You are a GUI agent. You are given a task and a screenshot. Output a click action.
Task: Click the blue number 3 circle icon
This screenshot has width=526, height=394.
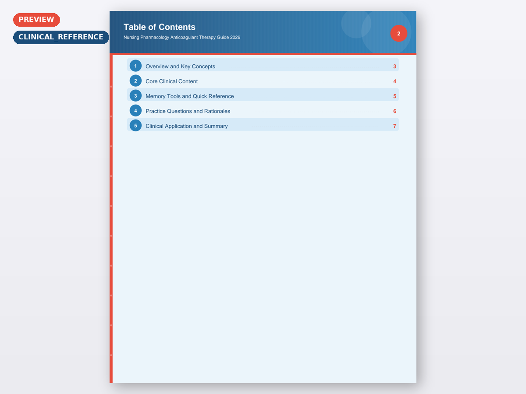pyautogui.click(x=135, y=96)
